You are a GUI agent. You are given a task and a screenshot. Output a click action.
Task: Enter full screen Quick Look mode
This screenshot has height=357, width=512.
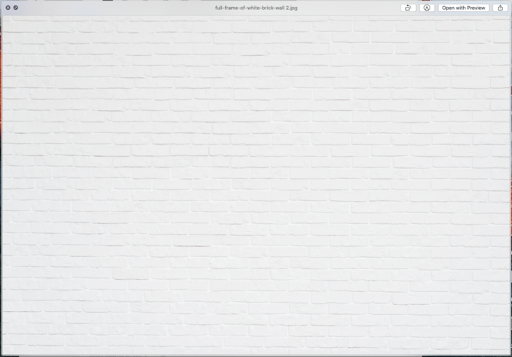click(16, 8)
